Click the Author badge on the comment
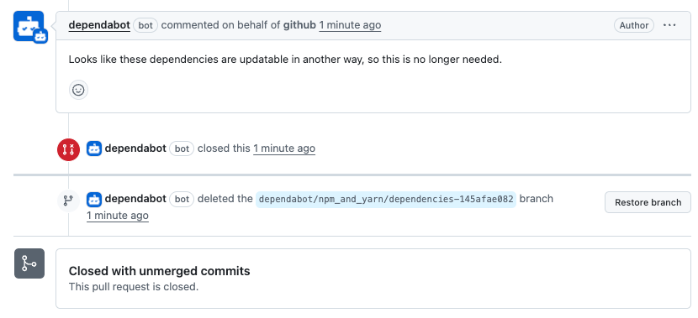The image size is (698, 318). pos(634,25)
